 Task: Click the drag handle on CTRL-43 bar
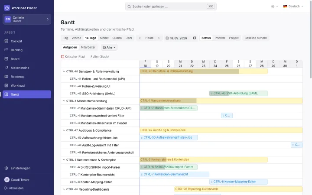211,93
